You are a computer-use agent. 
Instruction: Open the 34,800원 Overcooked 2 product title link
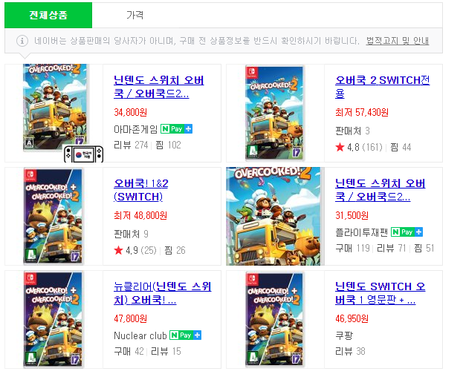(x=158, y=87)
